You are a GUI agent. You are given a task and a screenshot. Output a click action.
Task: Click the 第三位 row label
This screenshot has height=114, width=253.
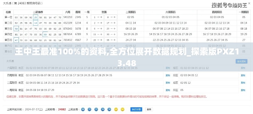(8, 28)
